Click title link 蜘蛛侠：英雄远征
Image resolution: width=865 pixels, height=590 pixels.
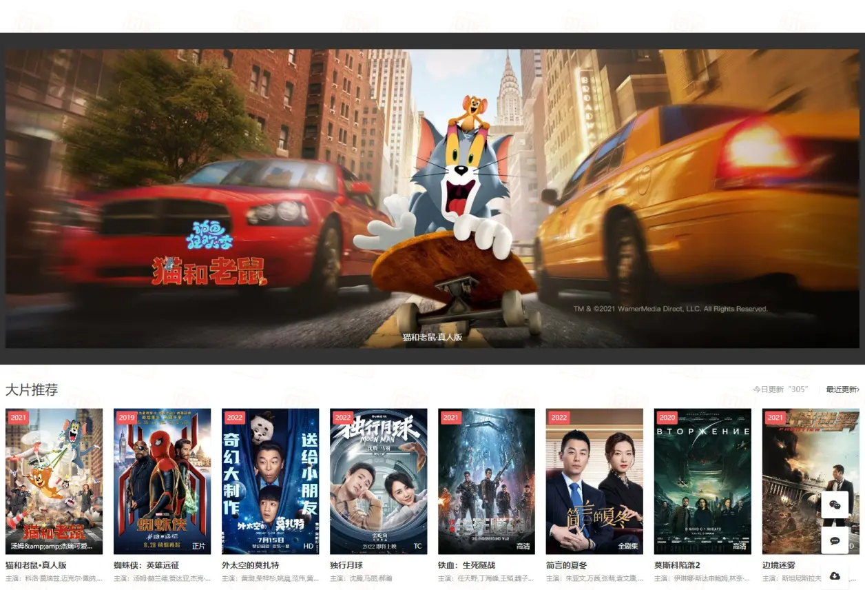[x=146, y=565]
